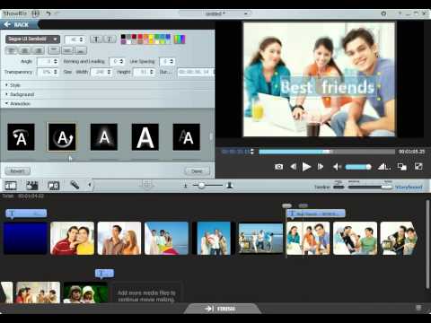The width and height of the screenshot is (431, 323).
Task: Open the Media panel filmstrip icon
Action: click(11, 186)
